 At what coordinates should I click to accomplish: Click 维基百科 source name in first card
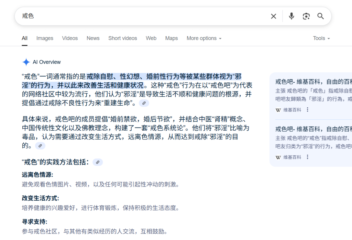point(292,110)
